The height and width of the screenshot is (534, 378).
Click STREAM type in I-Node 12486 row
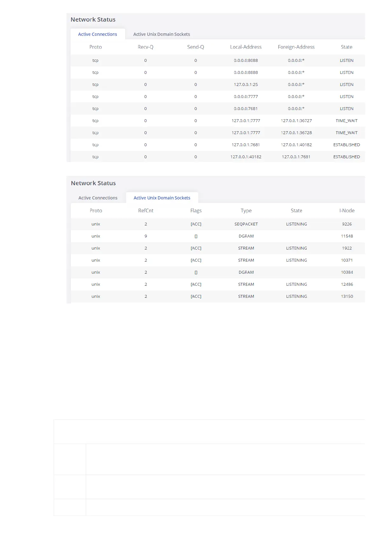tap(246, 284)
